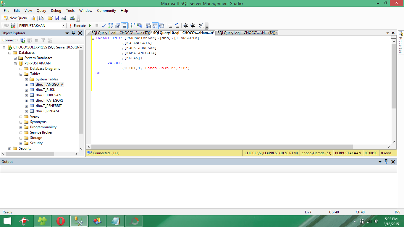This screenshot has width=404, height=227.
Task: Collapse the CHOCO\SQLEXPRESS server node
Action: click(4, 47)
